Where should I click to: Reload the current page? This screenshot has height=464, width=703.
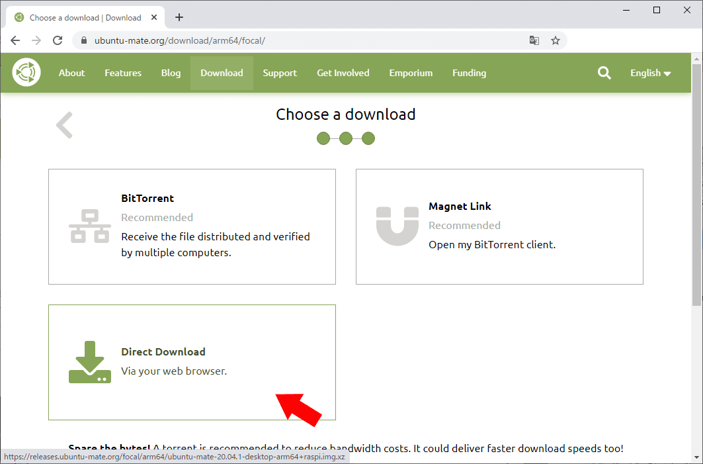(58, 40)
